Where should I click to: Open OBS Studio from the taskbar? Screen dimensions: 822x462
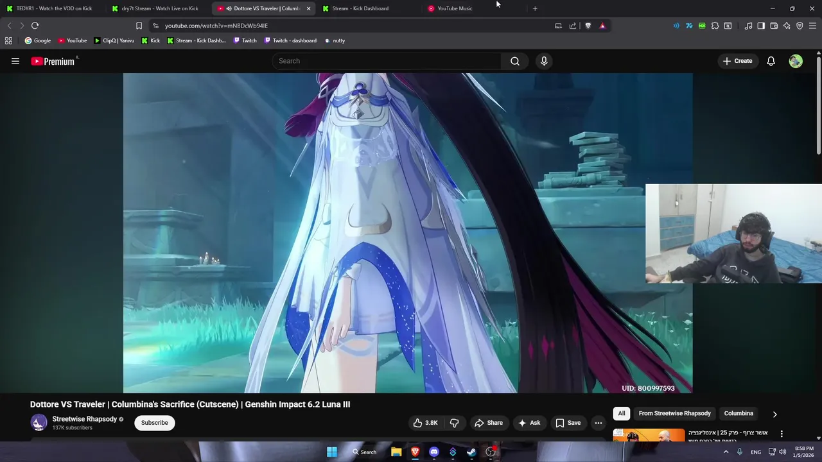(491, 452)
